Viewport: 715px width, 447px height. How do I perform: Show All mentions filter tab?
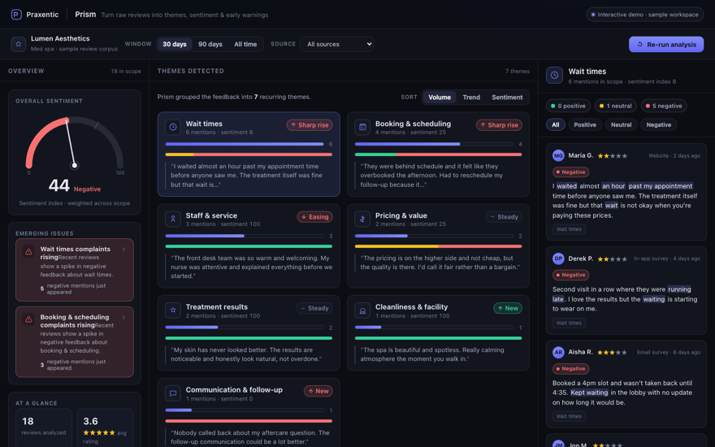(x=556, y=124)
